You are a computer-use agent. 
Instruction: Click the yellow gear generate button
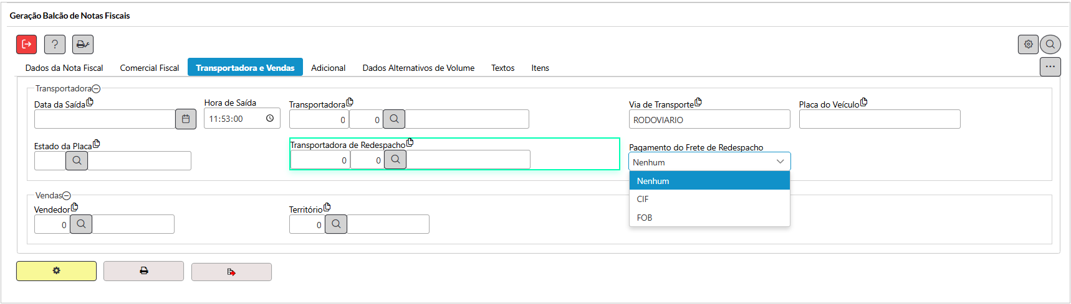56,271
